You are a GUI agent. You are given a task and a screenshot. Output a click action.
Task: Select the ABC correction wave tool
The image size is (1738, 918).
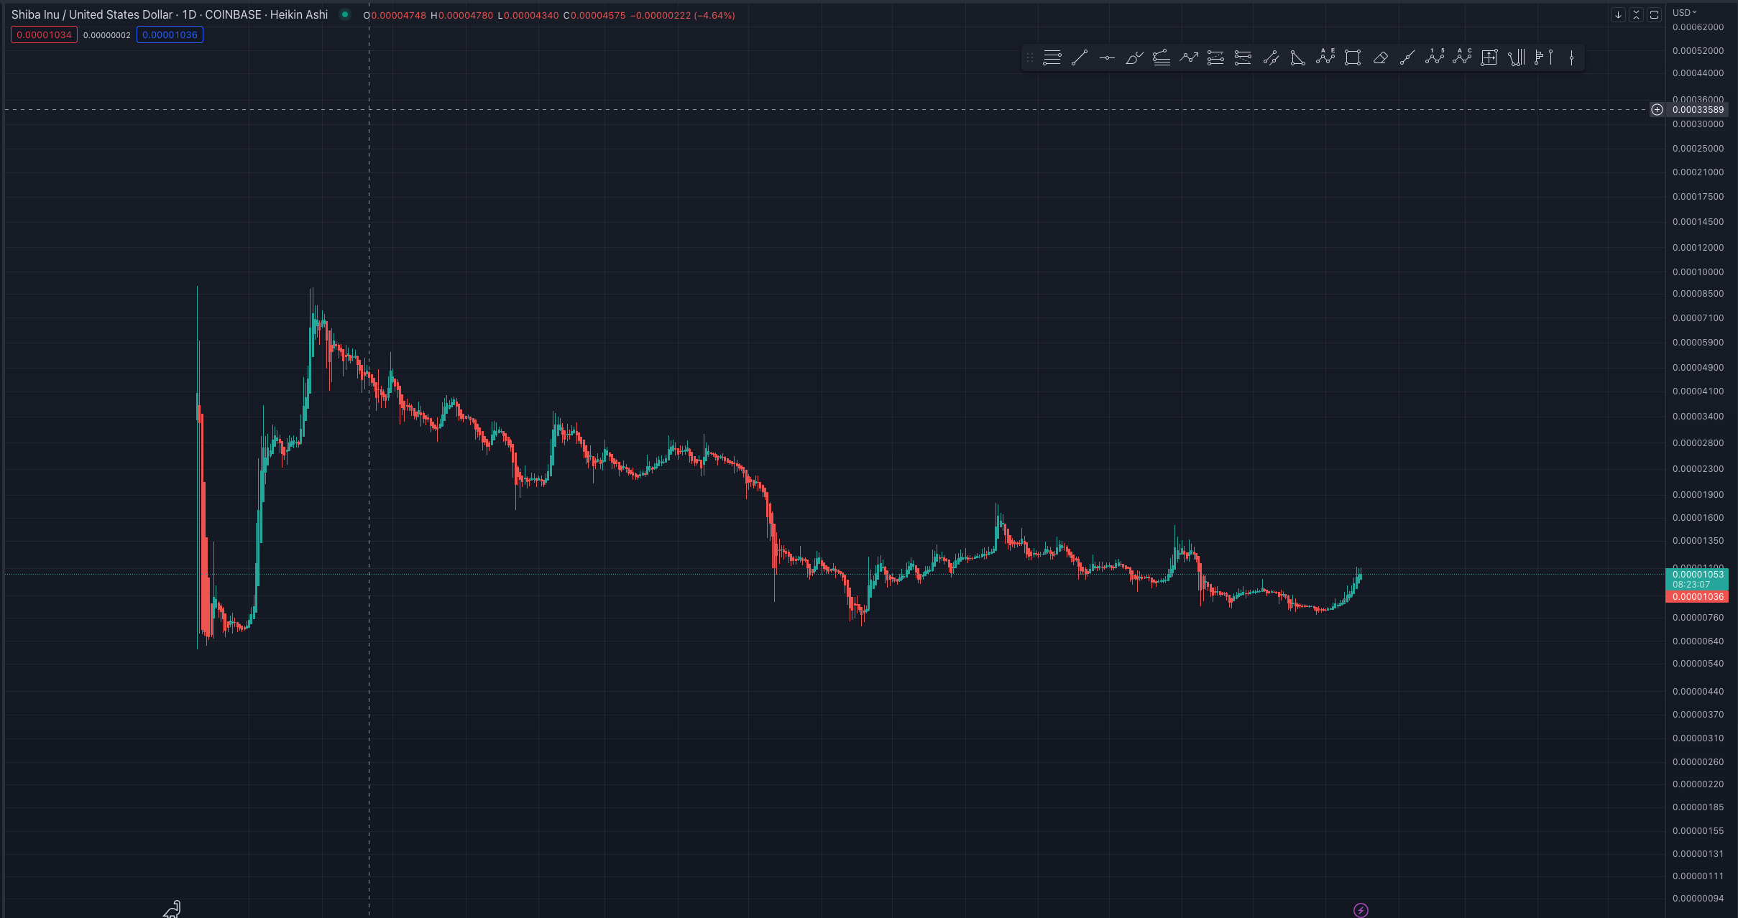pos(1462,57)
